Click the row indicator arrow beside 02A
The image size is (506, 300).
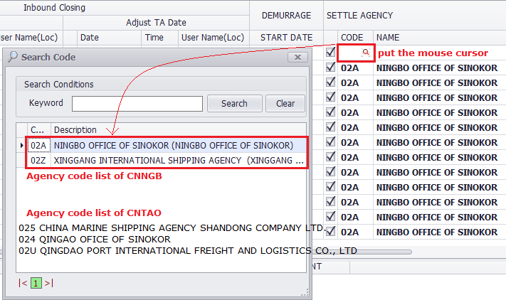pyautogui.click(x=21, y=145)
